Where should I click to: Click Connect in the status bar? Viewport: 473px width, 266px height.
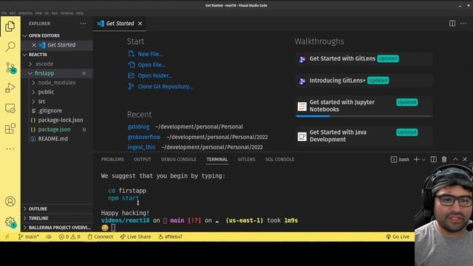101,236
